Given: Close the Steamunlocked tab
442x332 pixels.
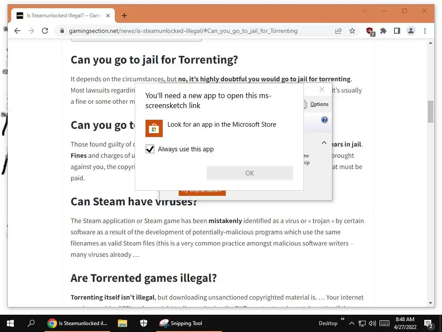Looking at the screenshot, I should 107,16.
